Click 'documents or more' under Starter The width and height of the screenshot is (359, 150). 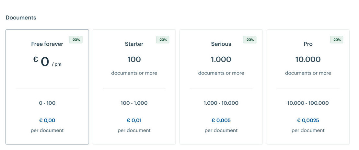(134, 73)
